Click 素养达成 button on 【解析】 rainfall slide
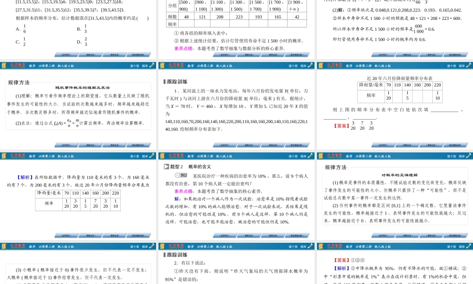The width and height of the screenshot is (473, 284). [x=114, y=235]
